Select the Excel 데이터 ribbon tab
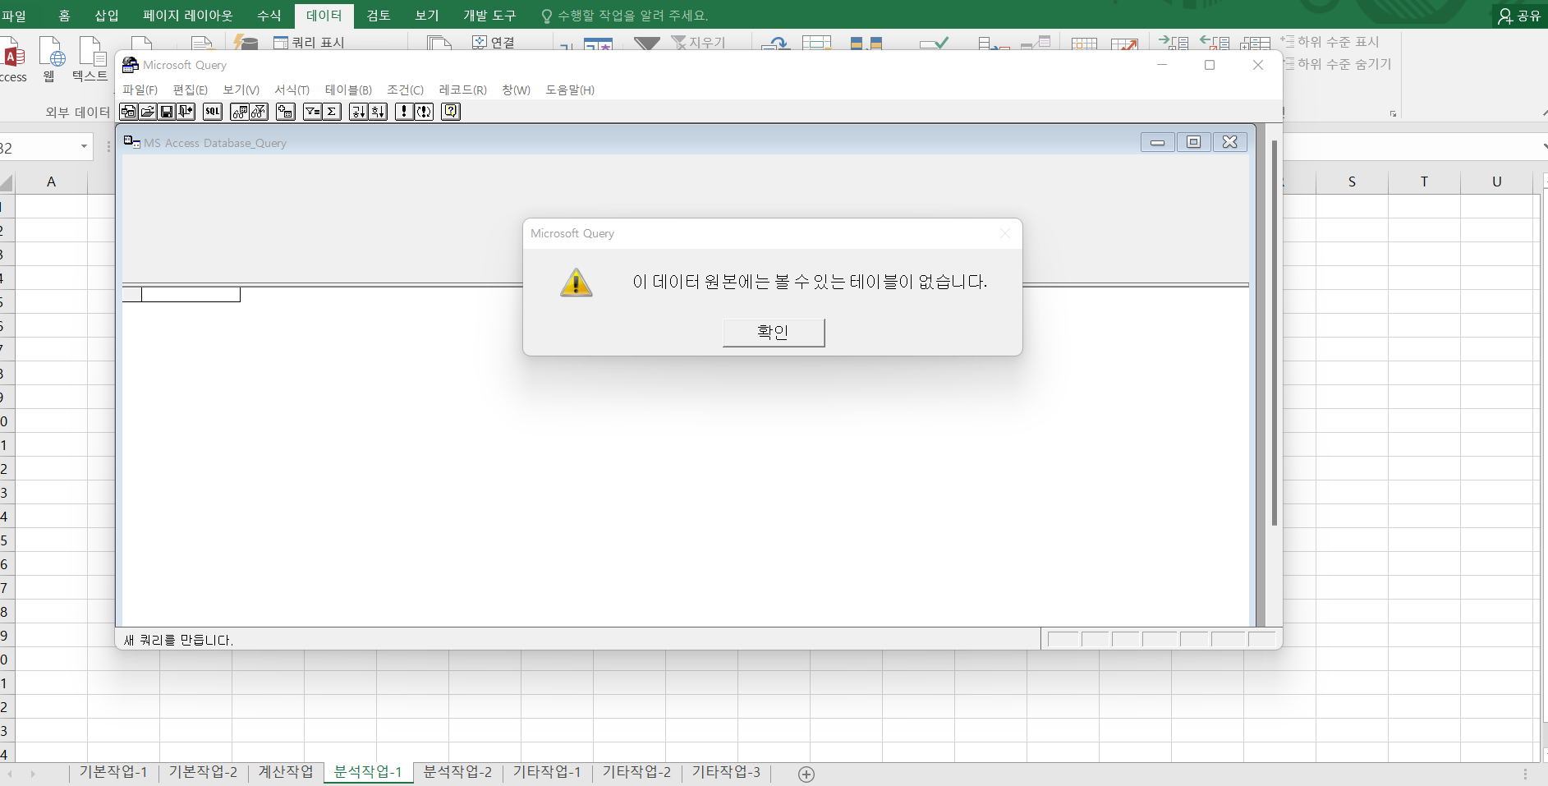The image size is (1548, 786). 324,16
